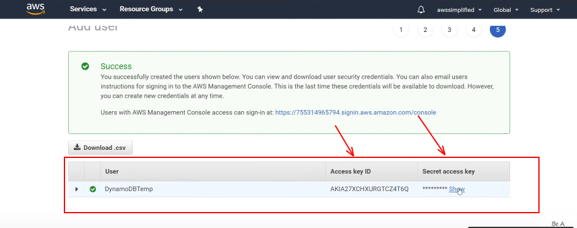Screen dimensions: 577x228
Task: Click the AWS logo home icon
Action: 36,9
